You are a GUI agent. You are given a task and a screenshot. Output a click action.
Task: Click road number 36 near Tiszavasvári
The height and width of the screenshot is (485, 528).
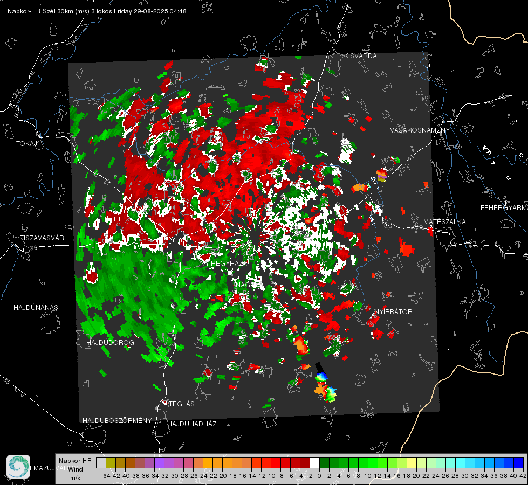[x=33, y=248]
